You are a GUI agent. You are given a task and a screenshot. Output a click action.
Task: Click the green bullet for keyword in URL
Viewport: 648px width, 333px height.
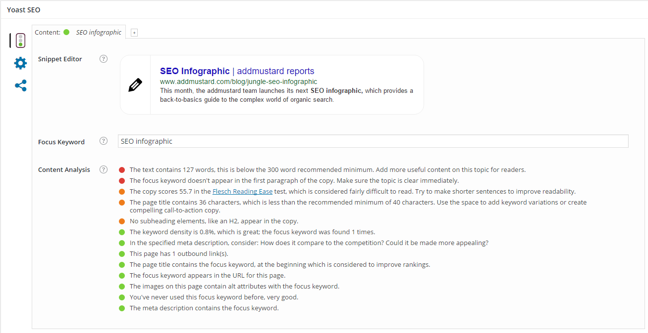122,276
